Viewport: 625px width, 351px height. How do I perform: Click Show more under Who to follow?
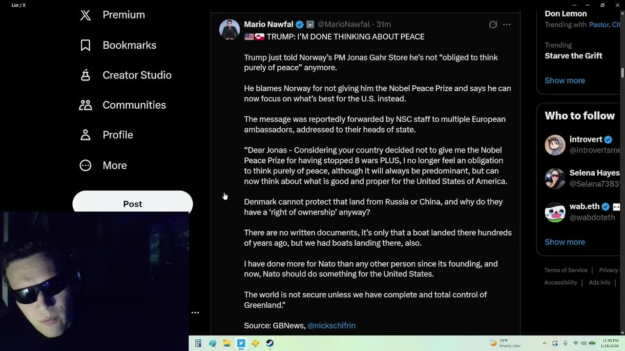pyautogui.click(x=565, y=242)
